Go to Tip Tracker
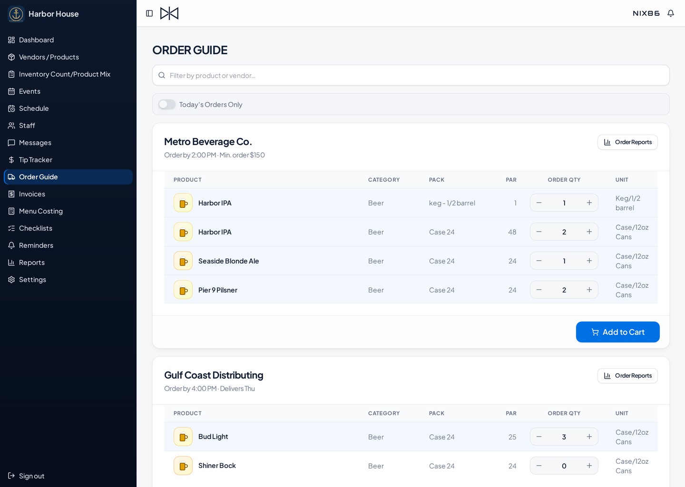This screenshot has height=487, width=685. coord(68,160)
